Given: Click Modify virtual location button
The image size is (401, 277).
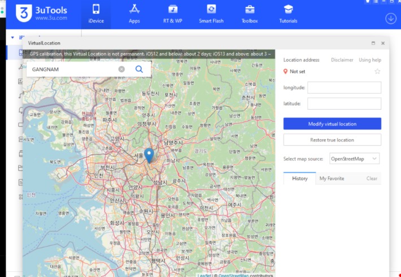Looking at the screenshot, I should 332,124.
